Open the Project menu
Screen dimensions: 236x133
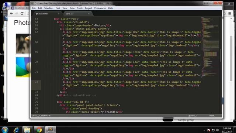pyautogui.click(x=88, y=8)
